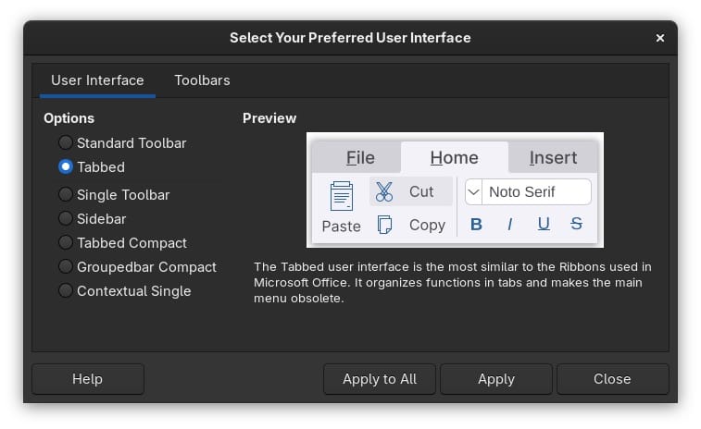Close the dialog with the X icon

click(x=660, y=38)
